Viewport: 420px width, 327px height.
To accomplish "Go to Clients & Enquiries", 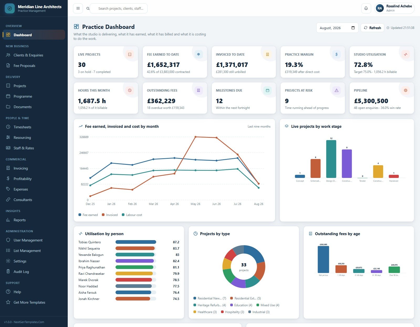I will (x=34, y=55).
